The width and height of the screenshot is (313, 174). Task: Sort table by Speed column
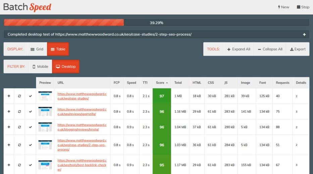coord(132,82)
